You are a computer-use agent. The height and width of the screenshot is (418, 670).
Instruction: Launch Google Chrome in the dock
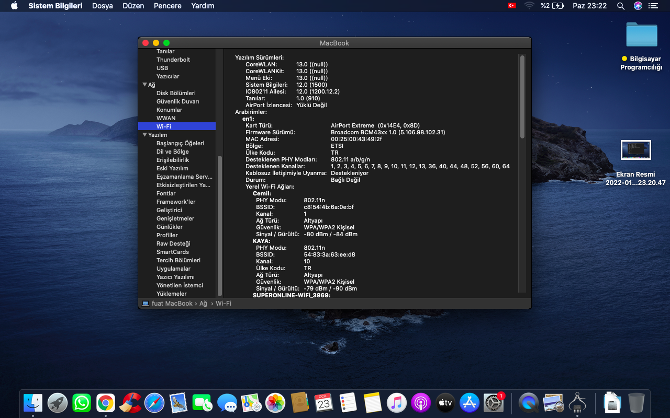(x=106, y=403)
